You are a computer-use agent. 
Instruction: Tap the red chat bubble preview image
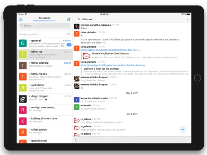tap(86, 56)
